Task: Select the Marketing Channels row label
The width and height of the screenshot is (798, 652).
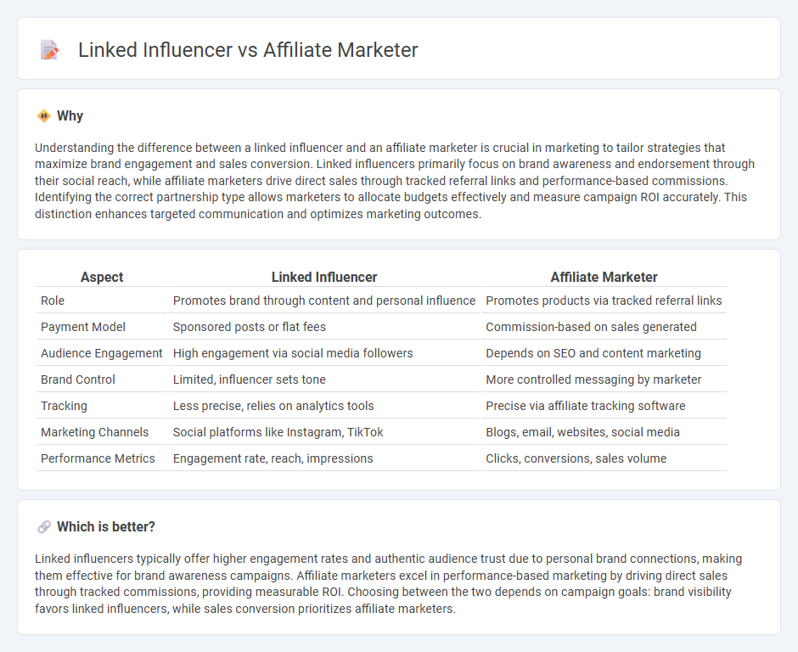Action: (x=95, y=432)
